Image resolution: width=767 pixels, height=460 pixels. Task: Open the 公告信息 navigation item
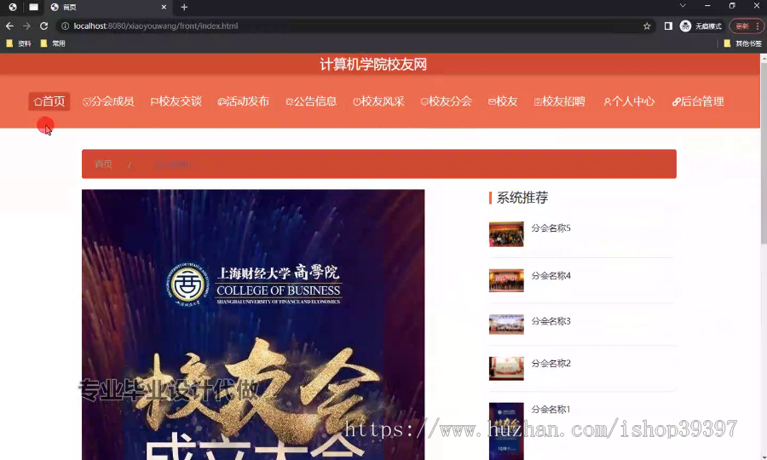click(311, 101)
